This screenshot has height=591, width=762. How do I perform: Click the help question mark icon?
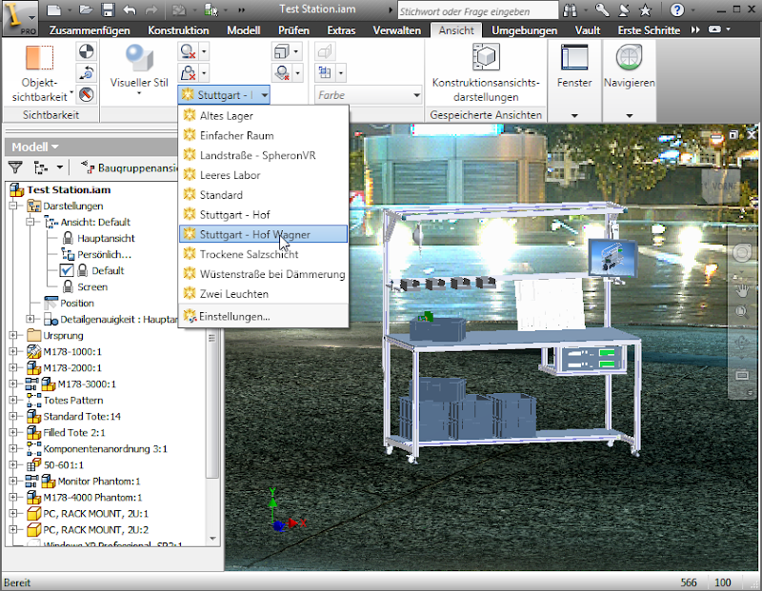(676, 10)
